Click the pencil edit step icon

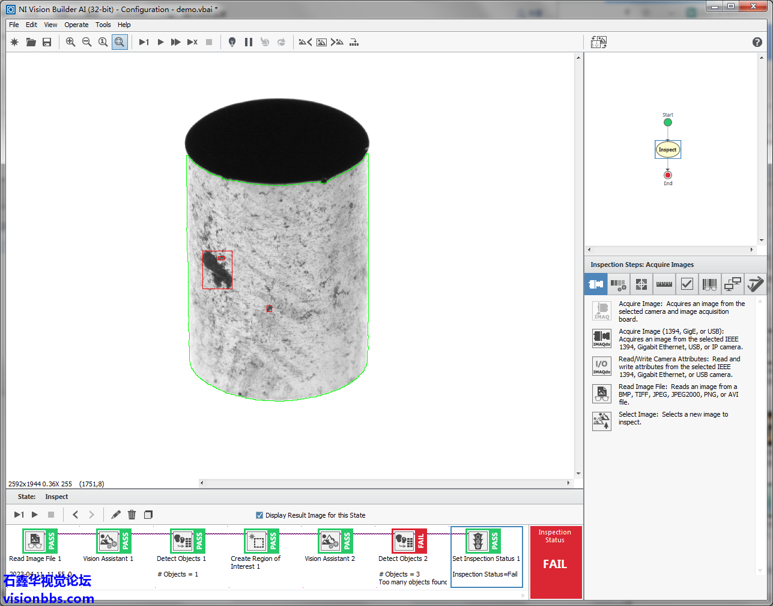[x=116, y=515]
